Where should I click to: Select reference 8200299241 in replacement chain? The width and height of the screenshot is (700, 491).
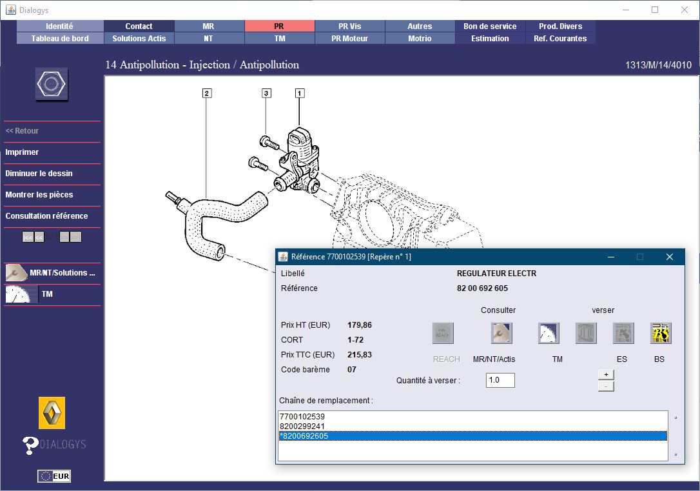click(302, 426)
